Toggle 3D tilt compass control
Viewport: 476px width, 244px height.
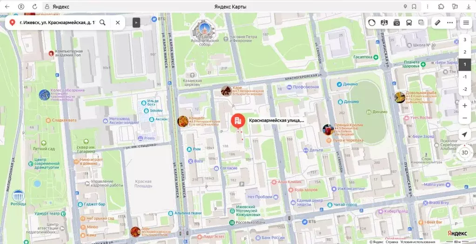click(x=465, y=152)
